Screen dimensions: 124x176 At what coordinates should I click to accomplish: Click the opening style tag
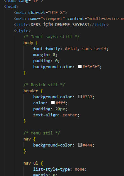(22, 31)
